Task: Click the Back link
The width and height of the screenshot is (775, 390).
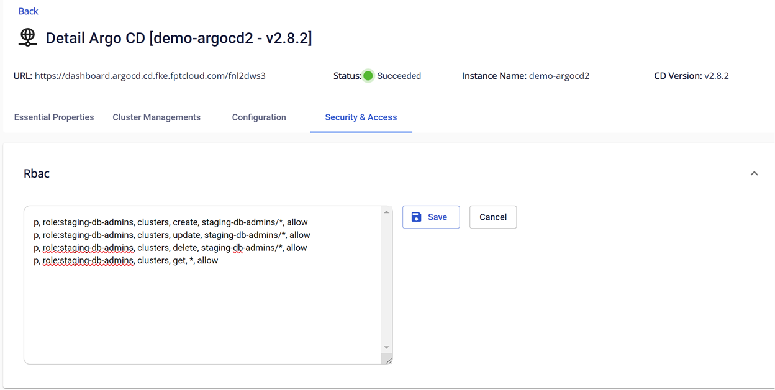Action: pos(28,11)
